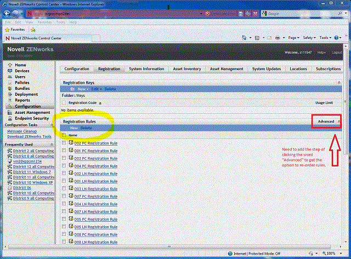Click the Policies icon in sidebar
Viewport: 351px width, 259px height.
tap(10, 83)
